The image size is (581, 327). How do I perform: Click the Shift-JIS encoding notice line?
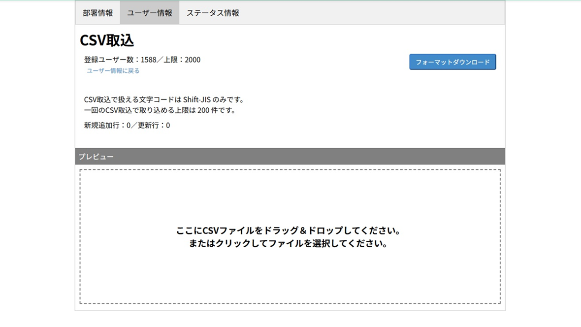pyautogui.click(x=164, y=99)
